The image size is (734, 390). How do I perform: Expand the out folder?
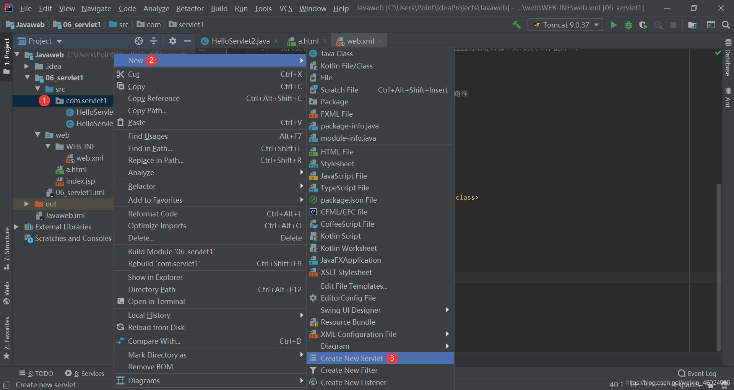[27, 204]
